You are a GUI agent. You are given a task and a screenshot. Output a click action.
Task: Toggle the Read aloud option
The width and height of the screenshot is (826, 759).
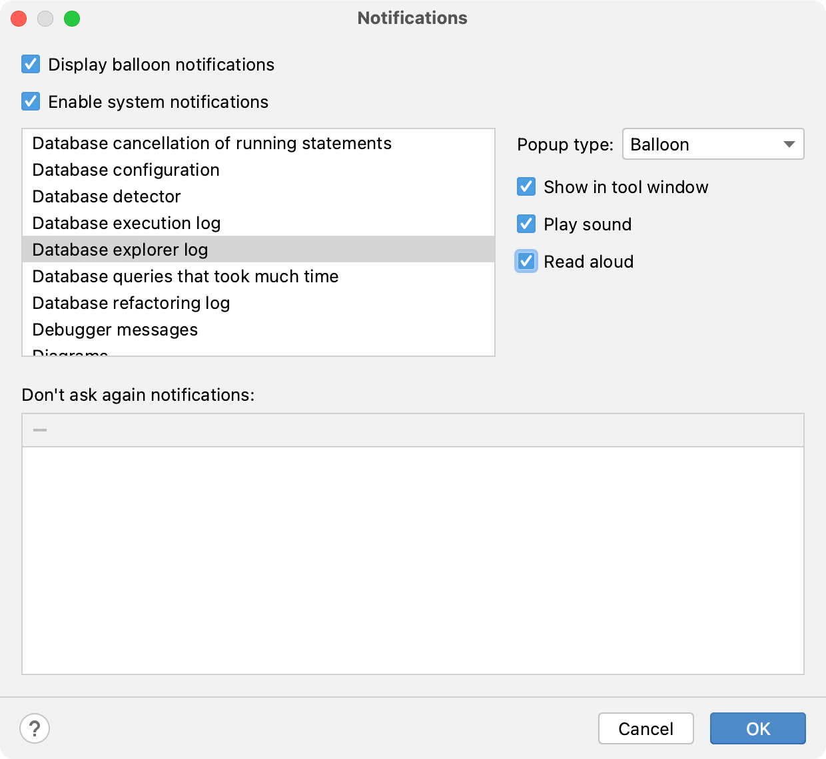coord(526,261)
